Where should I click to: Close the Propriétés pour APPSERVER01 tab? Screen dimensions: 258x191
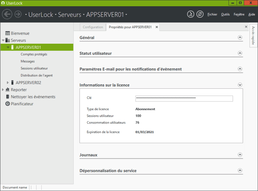tap(157, 27)
